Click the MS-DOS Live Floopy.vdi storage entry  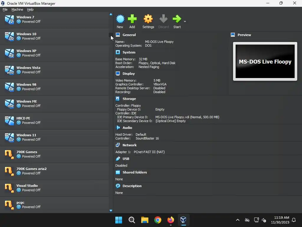click(x=187, y=117)
